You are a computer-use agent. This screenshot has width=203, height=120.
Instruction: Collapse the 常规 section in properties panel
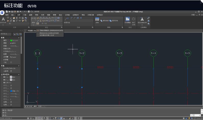[x=19, y=37]
